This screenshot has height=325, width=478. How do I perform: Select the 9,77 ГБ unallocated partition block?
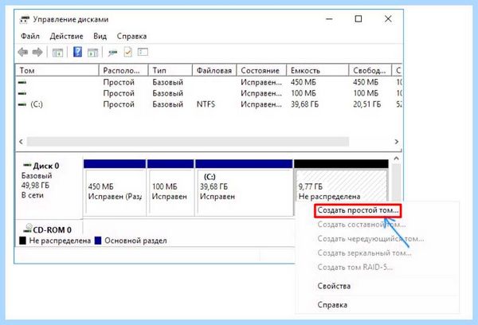[341, 188]
